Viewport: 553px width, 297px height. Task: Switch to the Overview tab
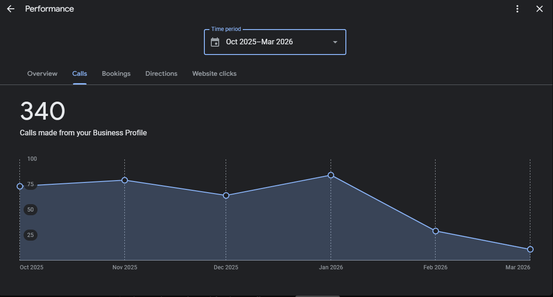42,73
